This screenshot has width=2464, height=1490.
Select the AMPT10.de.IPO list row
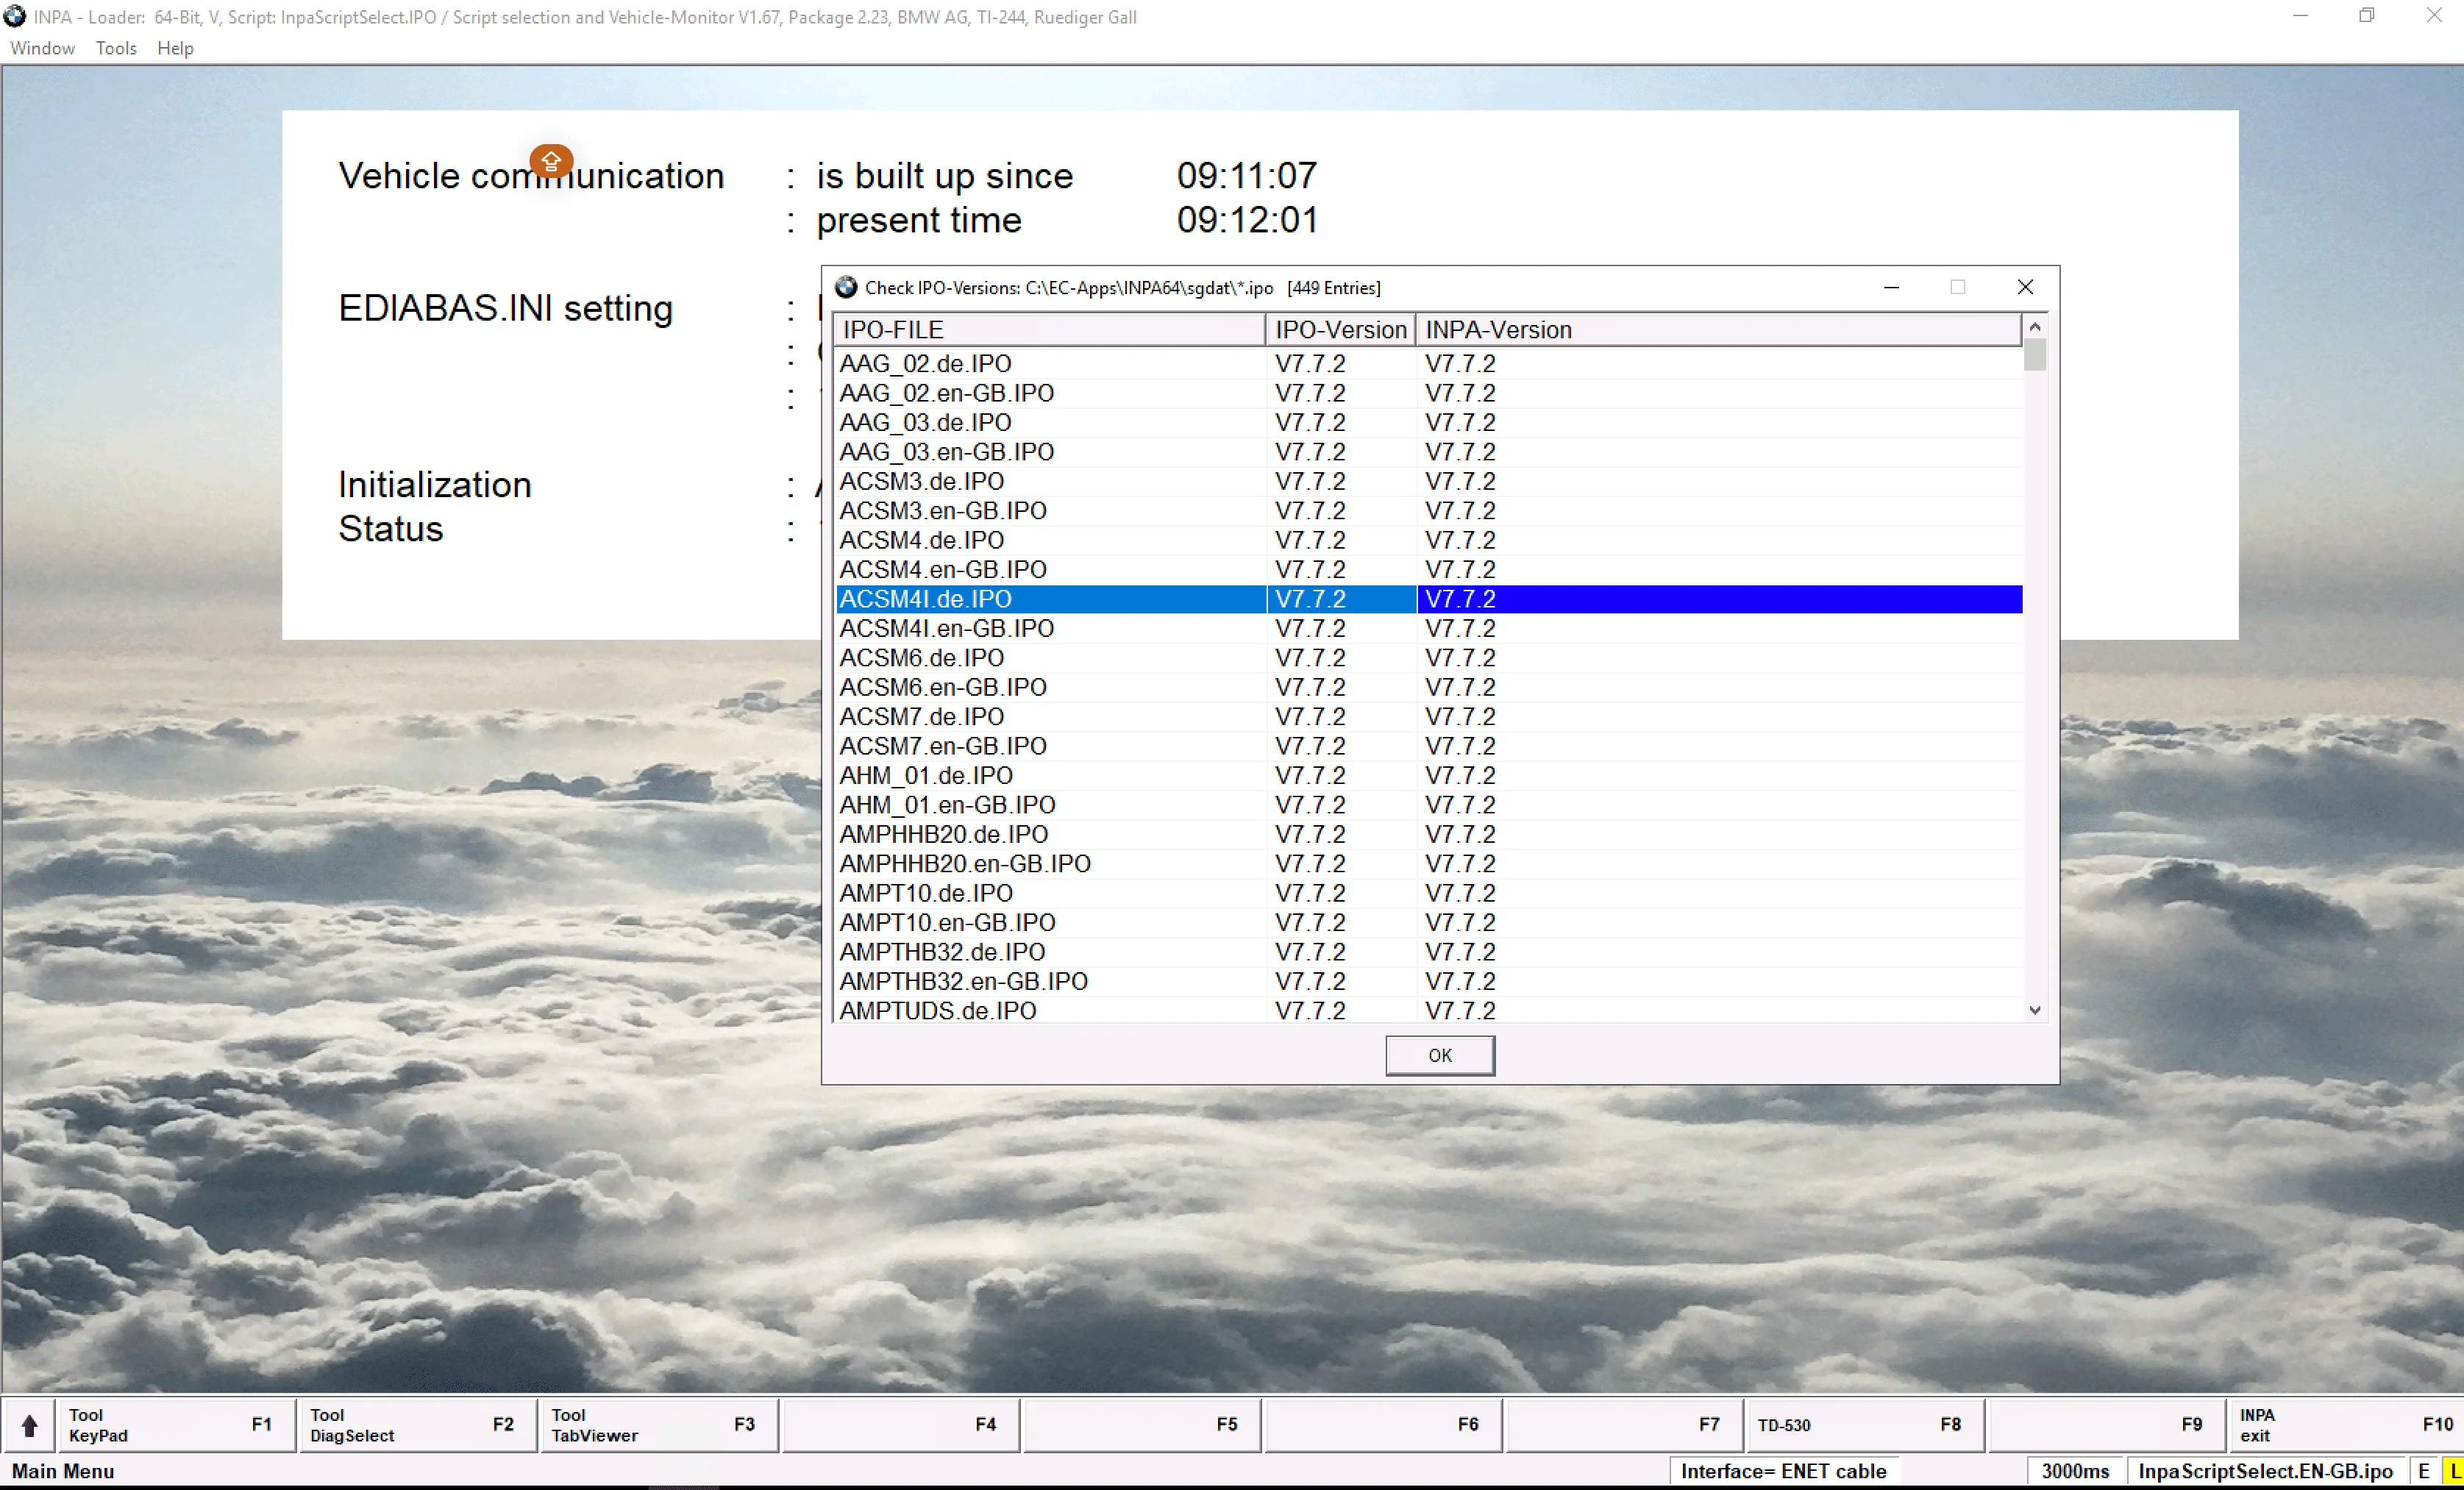[926, 893]
